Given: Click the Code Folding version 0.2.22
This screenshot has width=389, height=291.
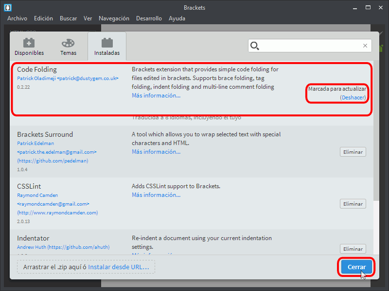Looking at the screenshot, I should (23, 87).
